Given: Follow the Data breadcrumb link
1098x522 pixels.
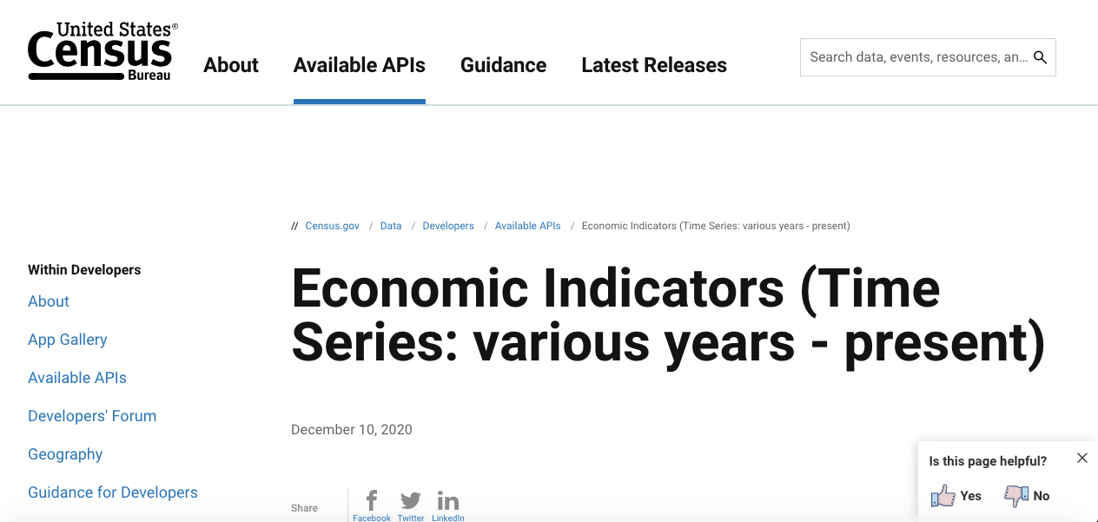Looking at the screenshot, I should coord(391,226).
